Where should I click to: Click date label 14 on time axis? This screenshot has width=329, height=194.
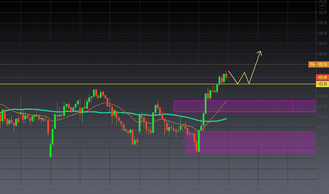pos(20,190)
